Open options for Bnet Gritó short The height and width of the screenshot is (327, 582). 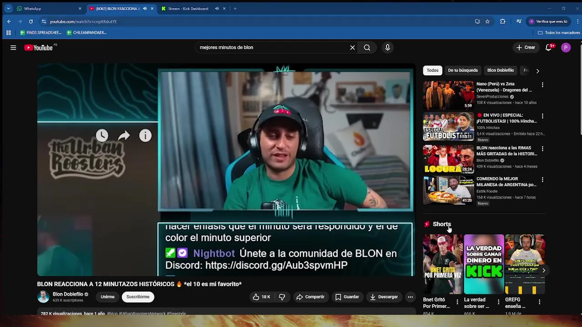457,302
